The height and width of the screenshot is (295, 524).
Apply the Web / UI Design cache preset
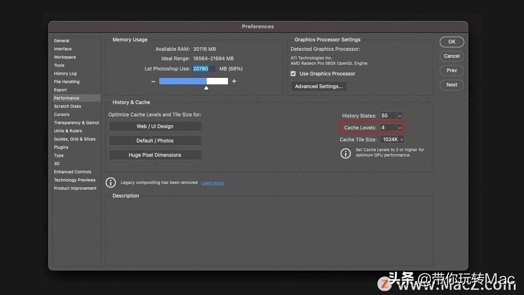tap(155, 126)
